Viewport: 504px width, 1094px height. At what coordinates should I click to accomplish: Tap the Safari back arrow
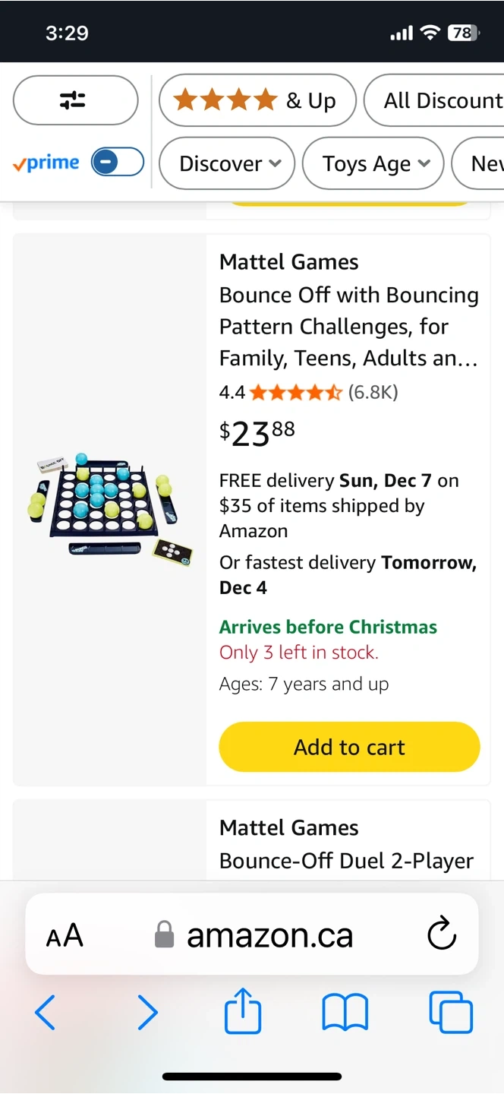tap(46, 1012)
